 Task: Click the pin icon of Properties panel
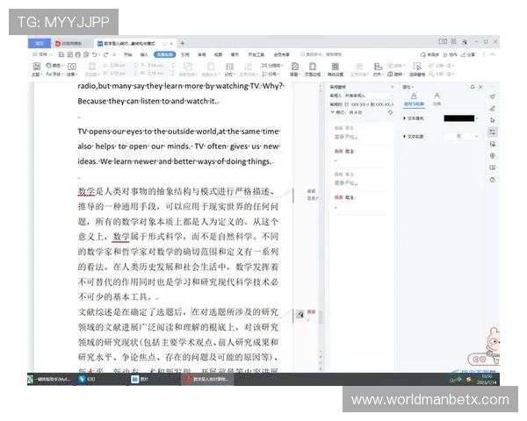point(473,87)
